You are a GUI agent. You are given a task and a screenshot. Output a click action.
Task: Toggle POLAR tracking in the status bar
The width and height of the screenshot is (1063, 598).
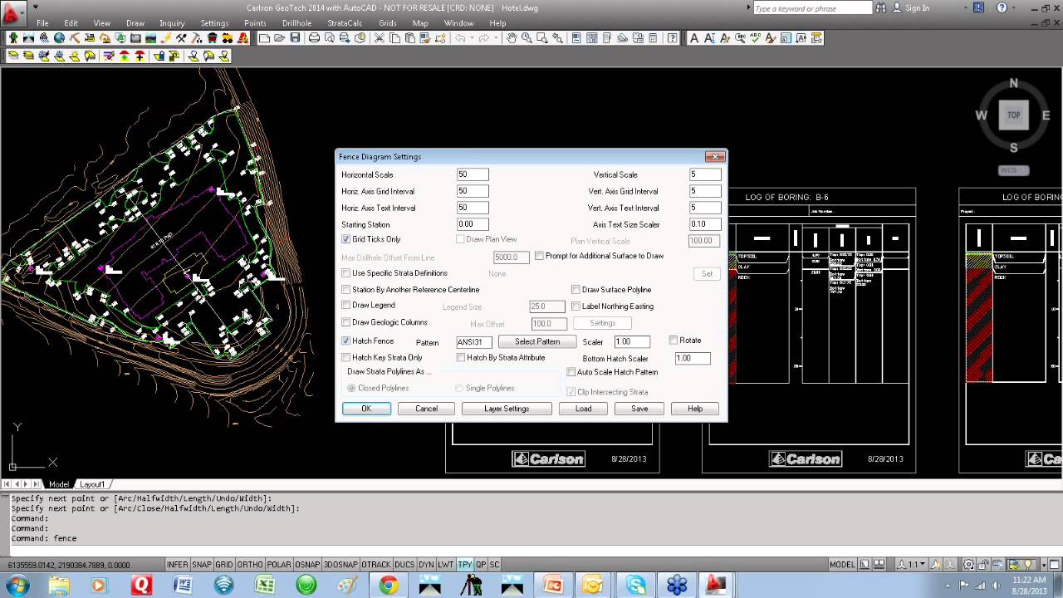pos(279,565)
